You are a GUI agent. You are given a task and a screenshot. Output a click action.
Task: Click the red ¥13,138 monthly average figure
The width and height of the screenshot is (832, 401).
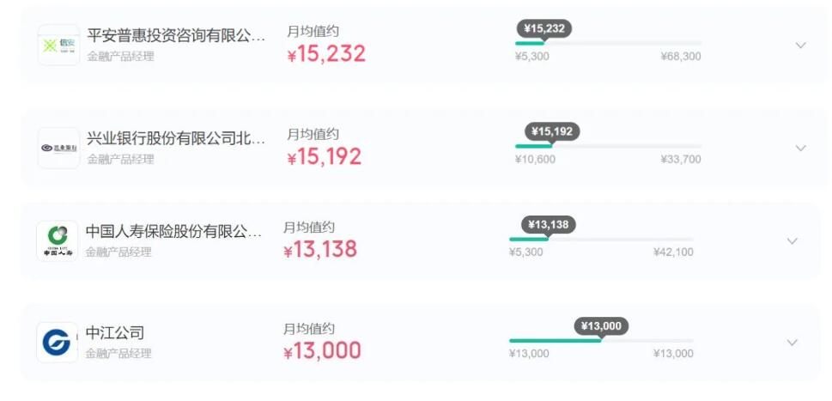(320, 249)
